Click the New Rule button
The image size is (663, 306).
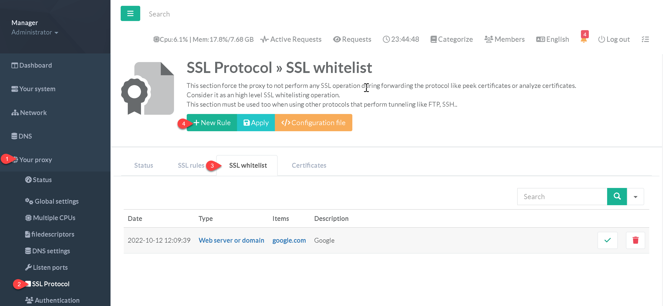tap(212, 123)
